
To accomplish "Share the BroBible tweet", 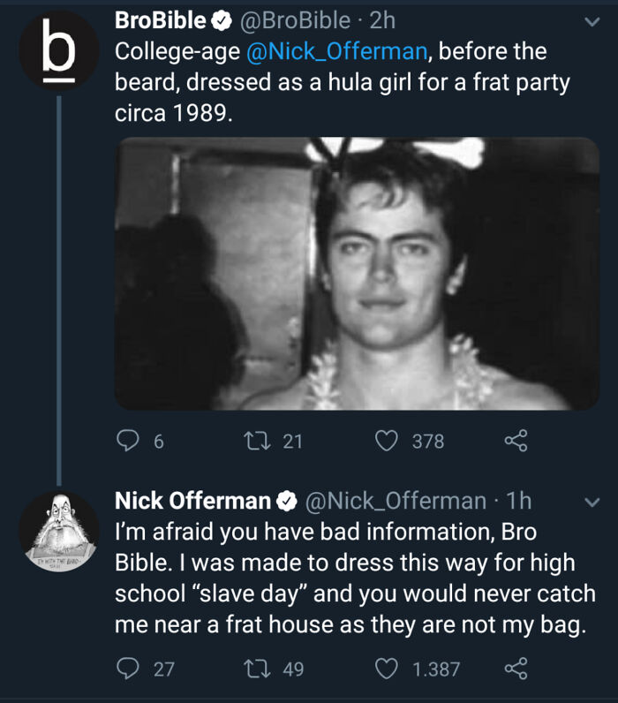I will (x=515, y=441).
